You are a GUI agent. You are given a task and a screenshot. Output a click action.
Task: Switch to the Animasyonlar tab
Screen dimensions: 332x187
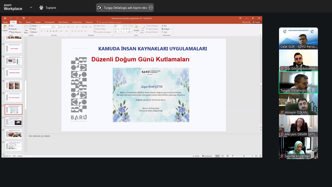pos(50,22)
